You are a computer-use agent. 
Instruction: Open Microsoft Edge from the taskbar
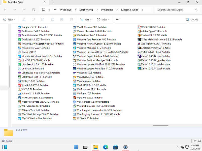click(x=106, y=147)
